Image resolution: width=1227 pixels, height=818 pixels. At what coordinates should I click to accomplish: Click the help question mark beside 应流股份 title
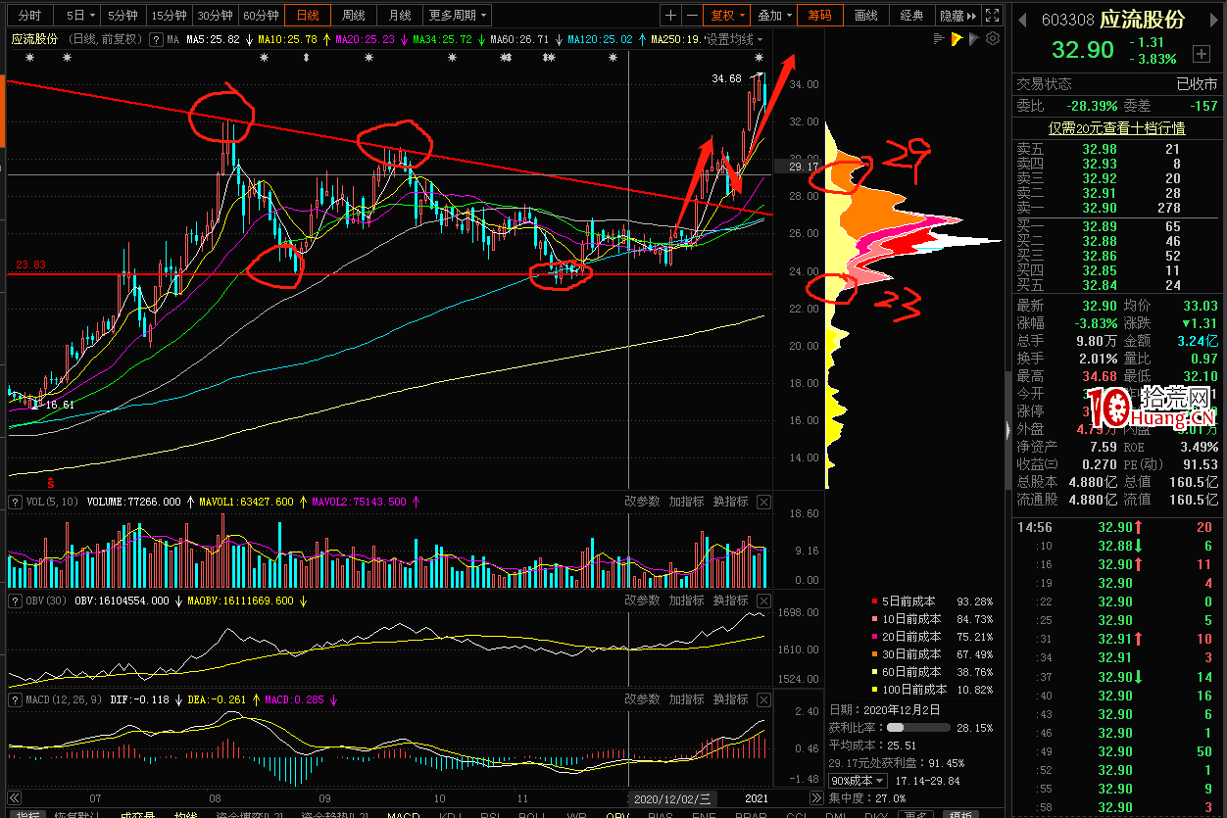157,39
